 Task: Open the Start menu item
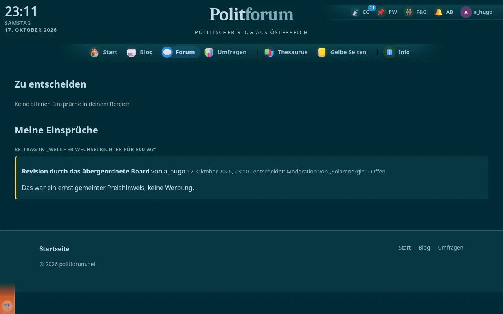pyautogui.click(x=110, y=52)
